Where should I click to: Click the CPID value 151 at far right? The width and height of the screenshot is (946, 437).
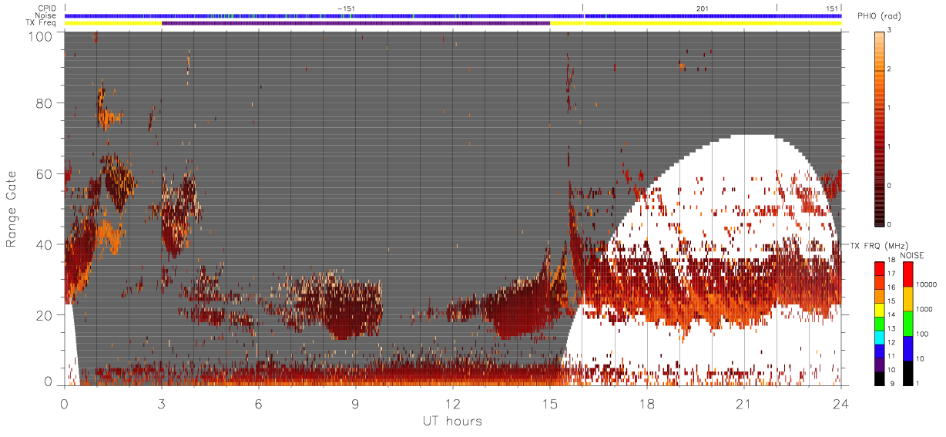[x=832, y=8]
